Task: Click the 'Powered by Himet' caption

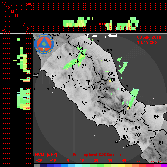Action: click(102, 36)
